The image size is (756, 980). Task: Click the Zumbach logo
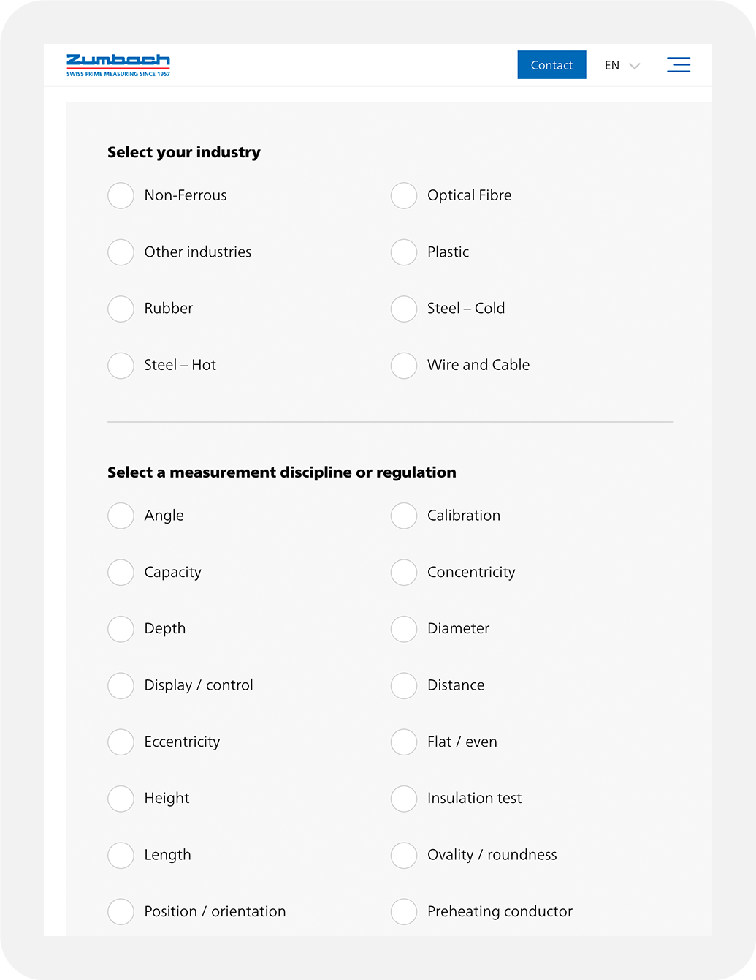click(118, 65)
